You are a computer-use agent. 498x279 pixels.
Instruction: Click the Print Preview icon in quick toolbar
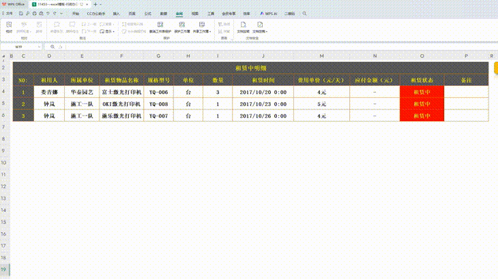41,14
